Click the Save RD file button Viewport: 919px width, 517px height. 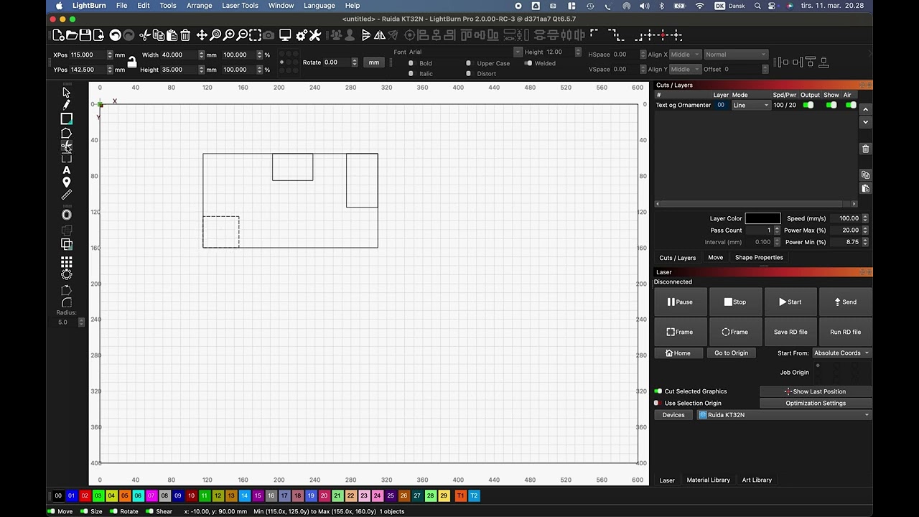click(x=790, y=332)
